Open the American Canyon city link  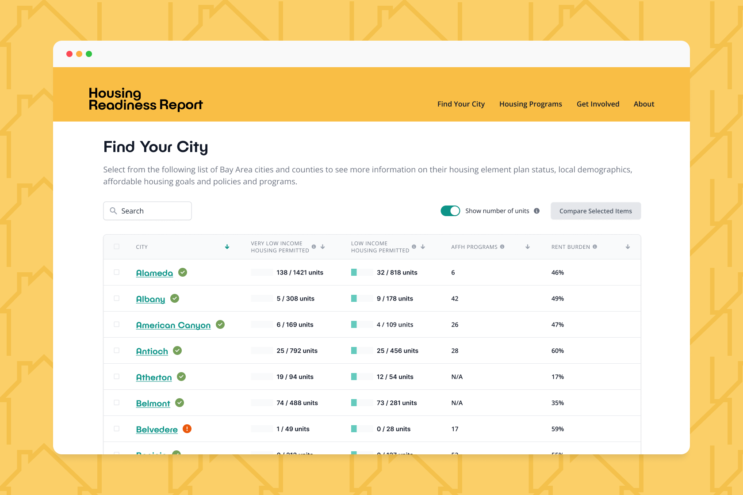173,325
